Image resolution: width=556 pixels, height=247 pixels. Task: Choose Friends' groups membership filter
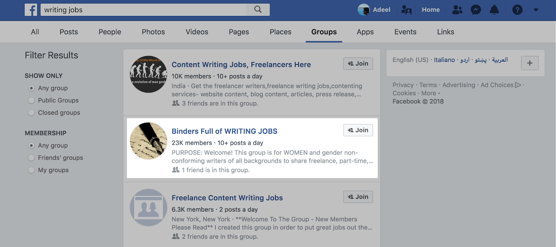click(32, 158)
